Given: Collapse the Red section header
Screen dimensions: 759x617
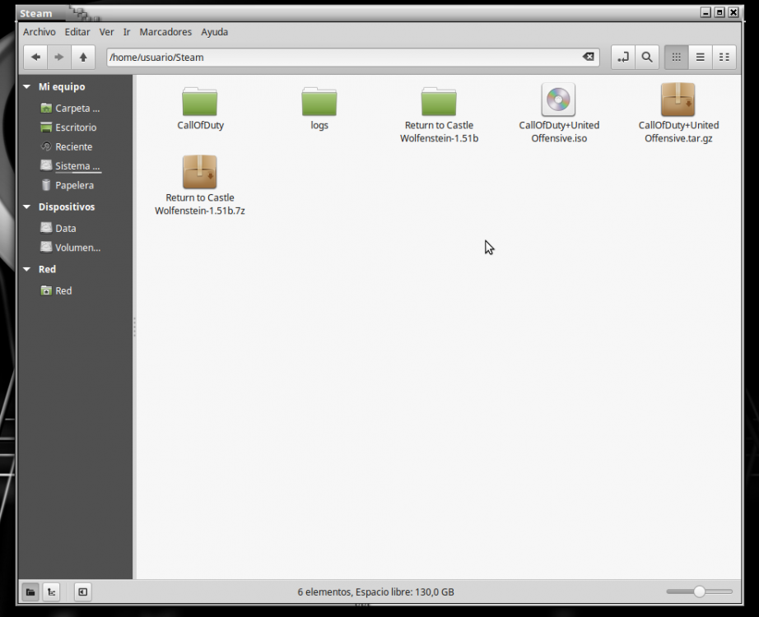Looking at the screenshot, I should (x=26, y=269).
